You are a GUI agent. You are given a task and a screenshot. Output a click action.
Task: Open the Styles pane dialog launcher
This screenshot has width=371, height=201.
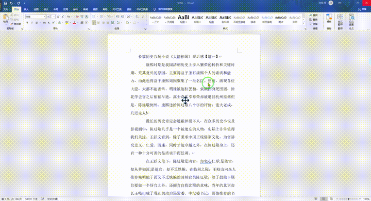point(306,29)
